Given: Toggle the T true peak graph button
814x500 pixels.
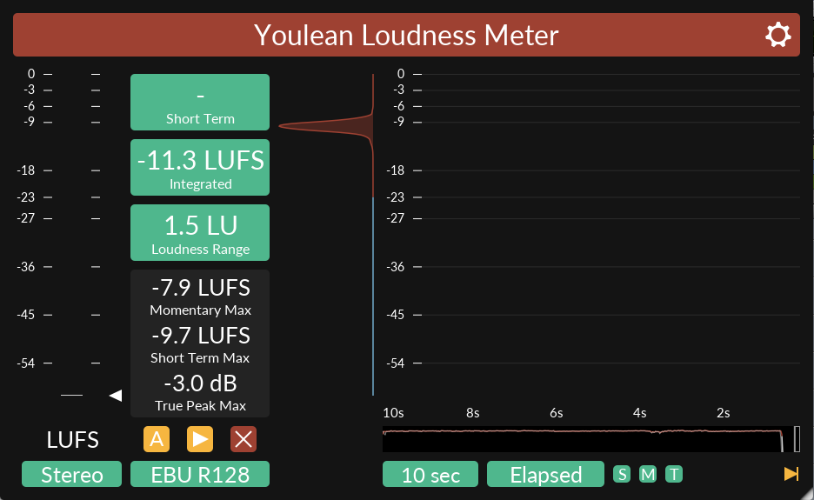Looking at the screenshot, I should (x=674, y=474).
